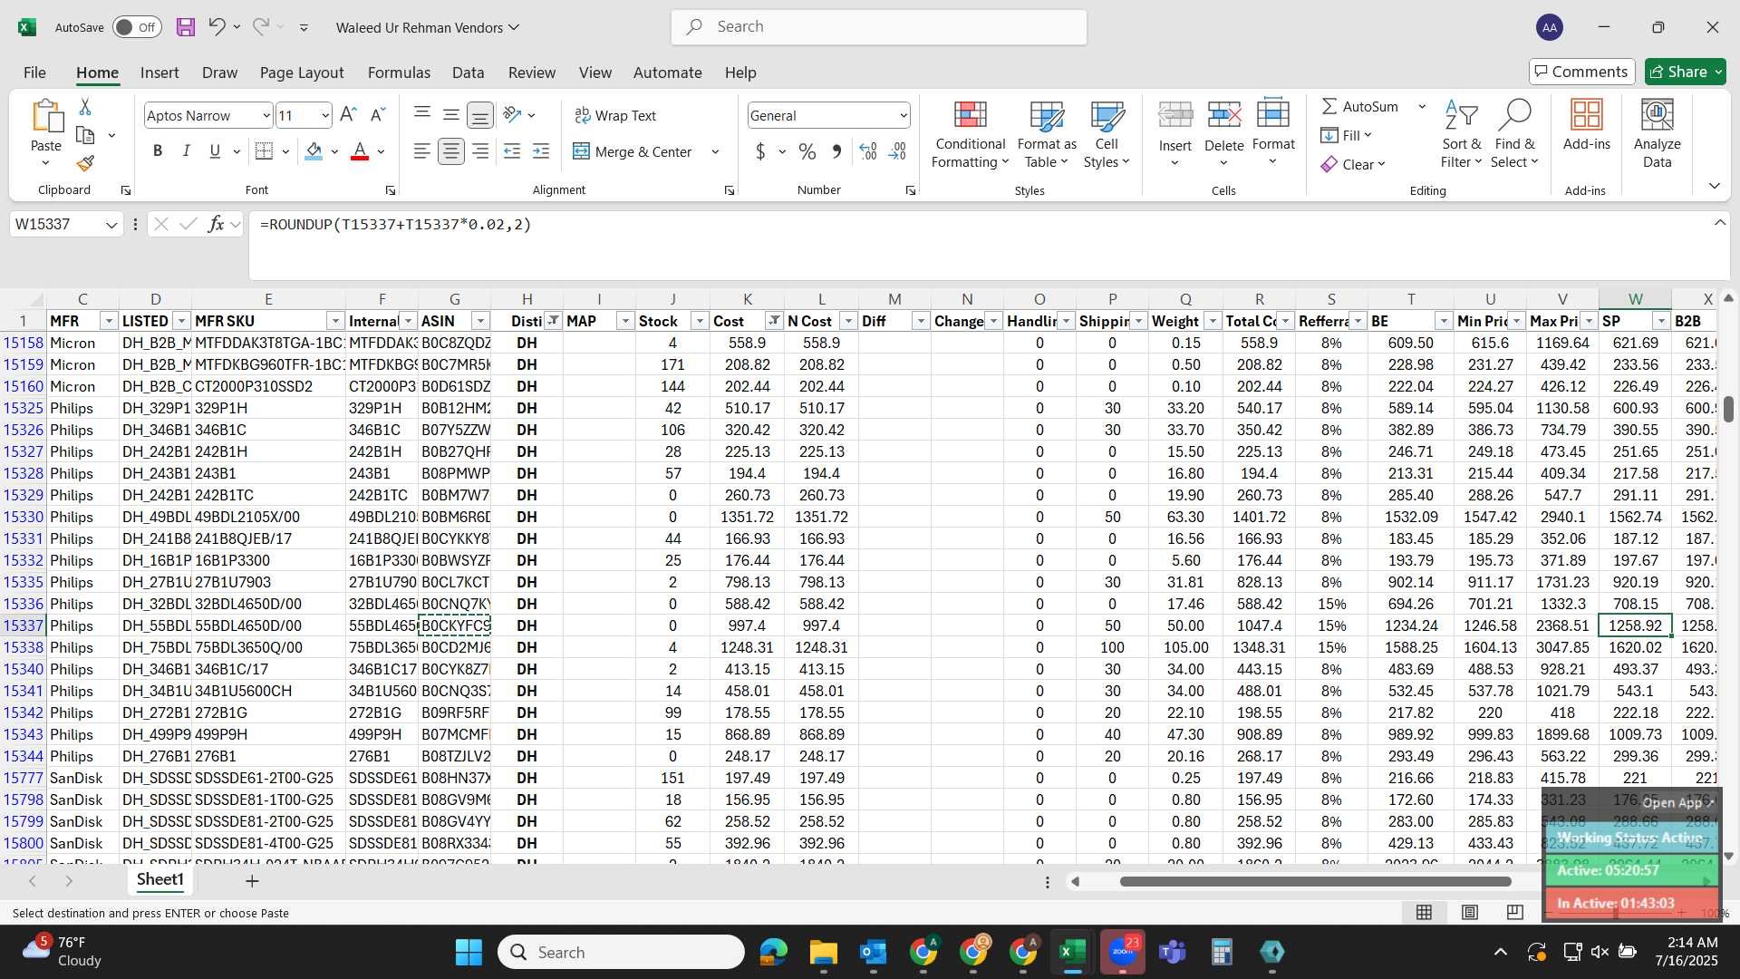1740x979 pixels.
Task: Toggle Align Left alignment
Action: [421, 151]
